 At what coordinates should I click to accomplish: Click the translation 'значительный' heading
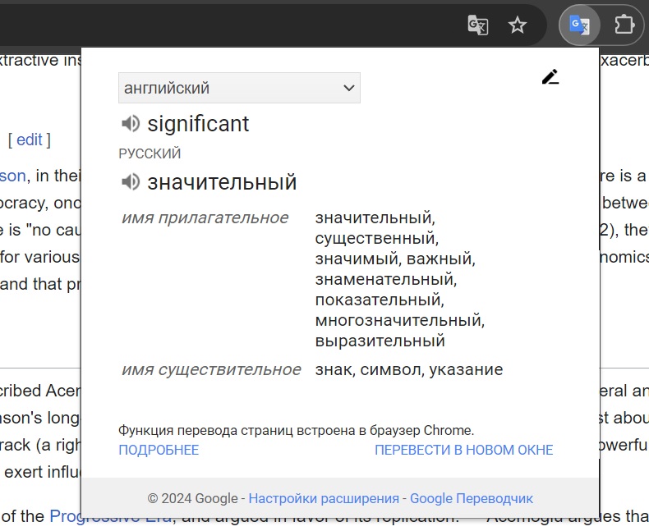coord(222,182)
